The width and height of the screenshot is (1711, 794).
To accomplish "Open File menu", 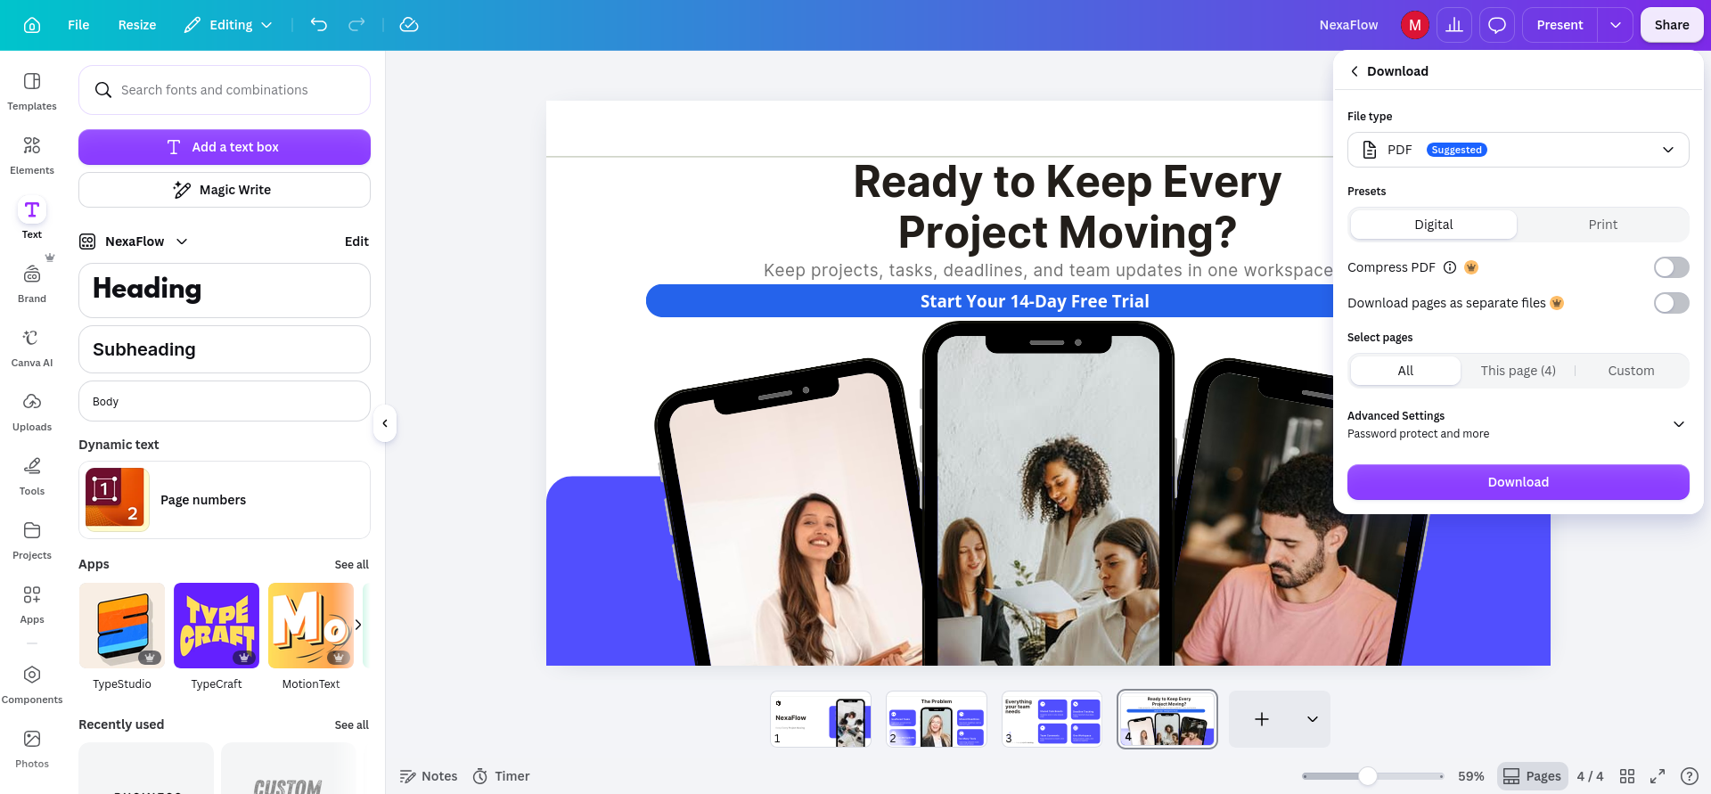I will click(78, 25).
